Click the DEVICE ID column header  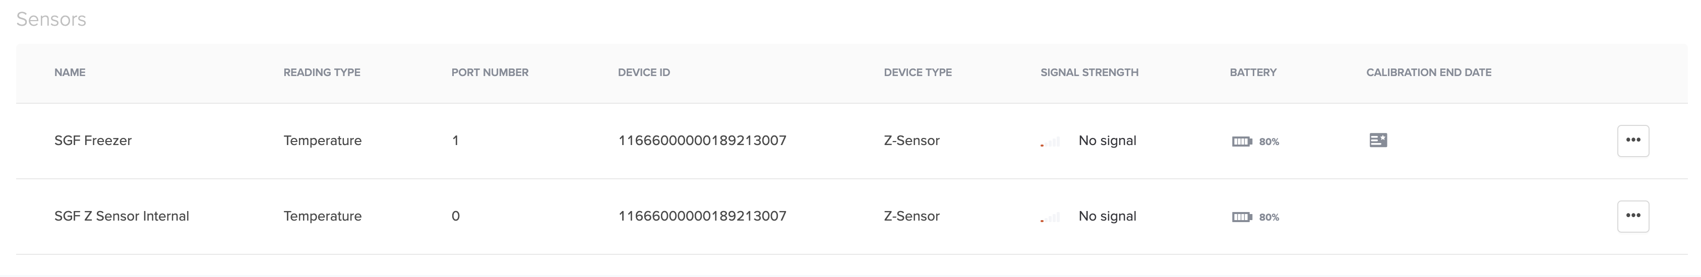click(x=644, y=73)
